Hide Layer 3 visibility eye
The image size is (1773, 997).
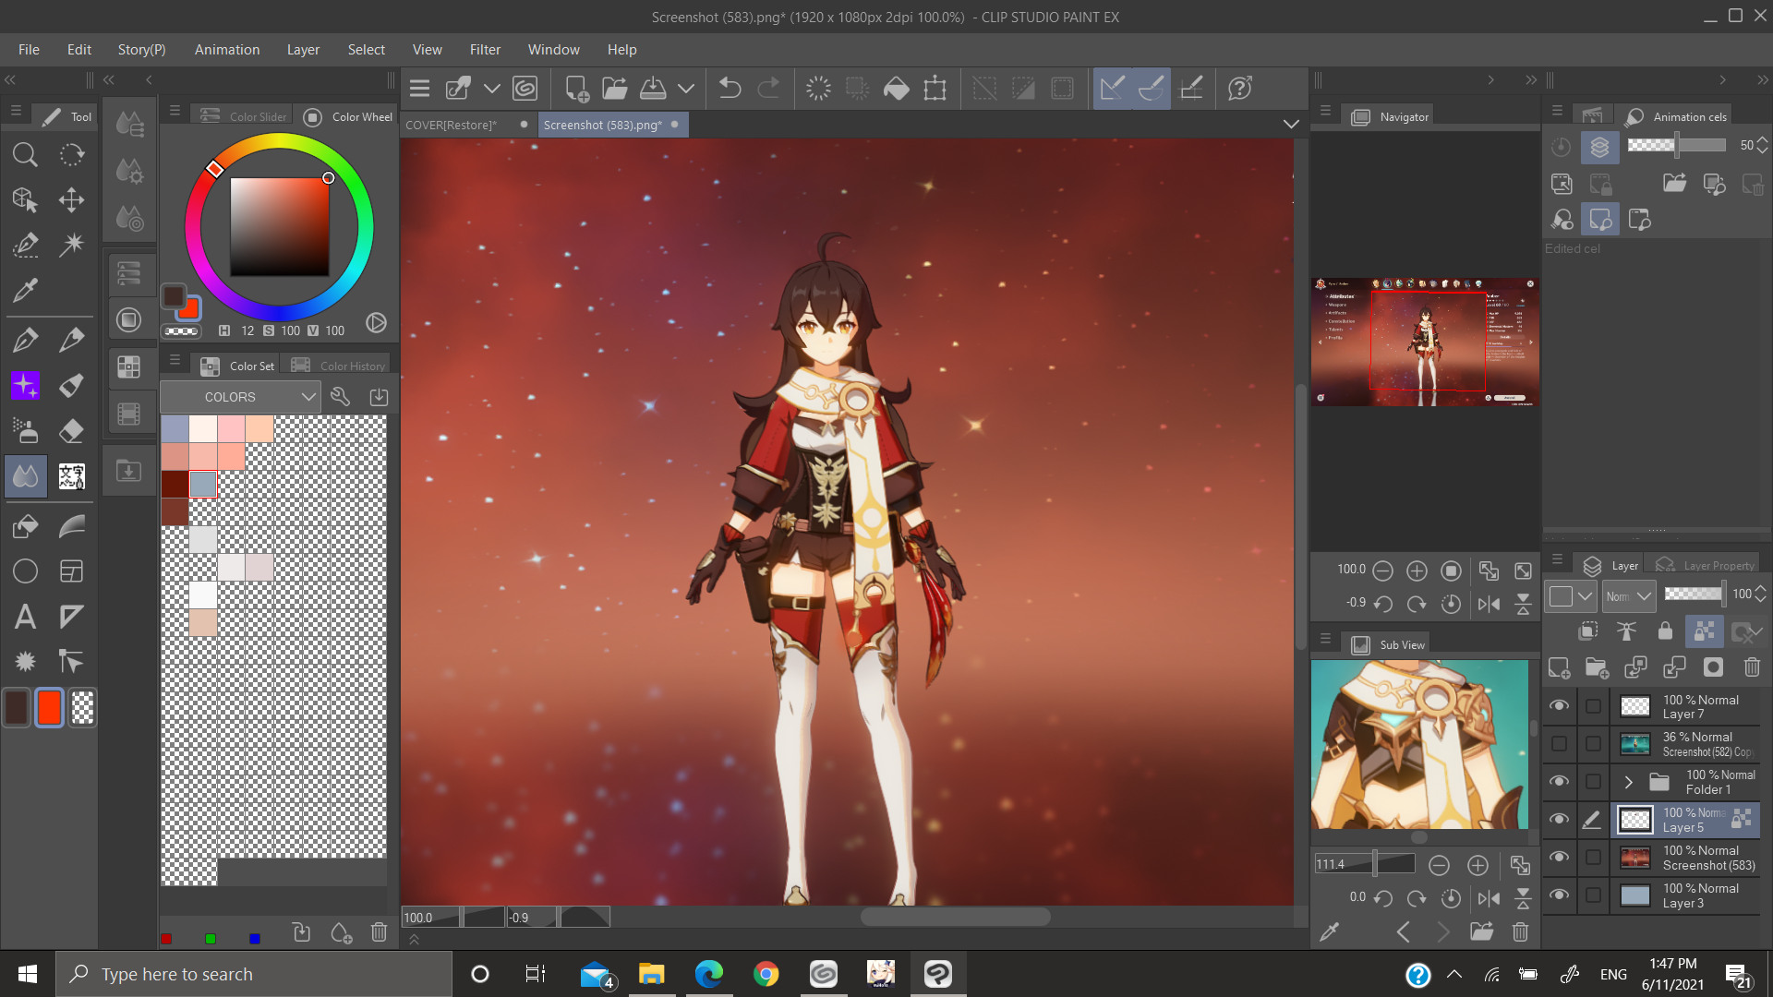pos(1559,895)
